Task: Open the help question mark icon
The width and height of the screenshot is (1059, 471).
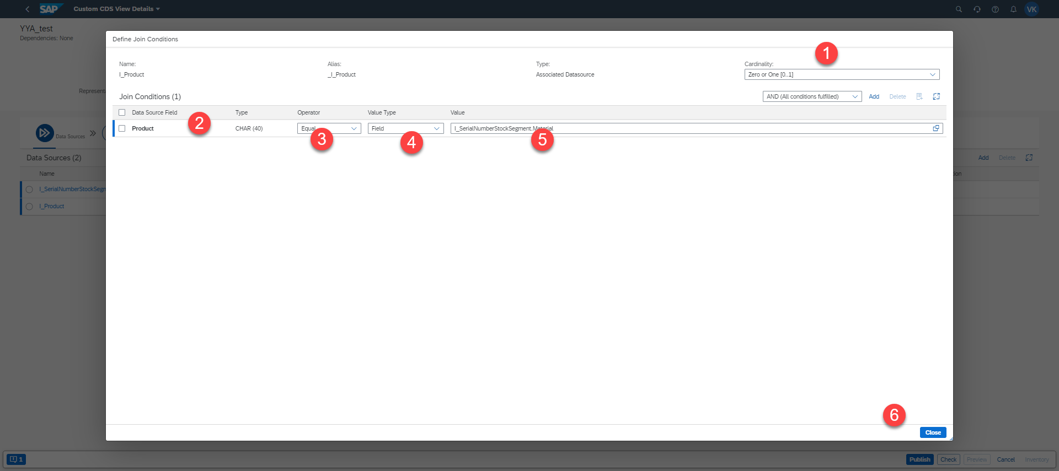Action: (x=995, y=9)
